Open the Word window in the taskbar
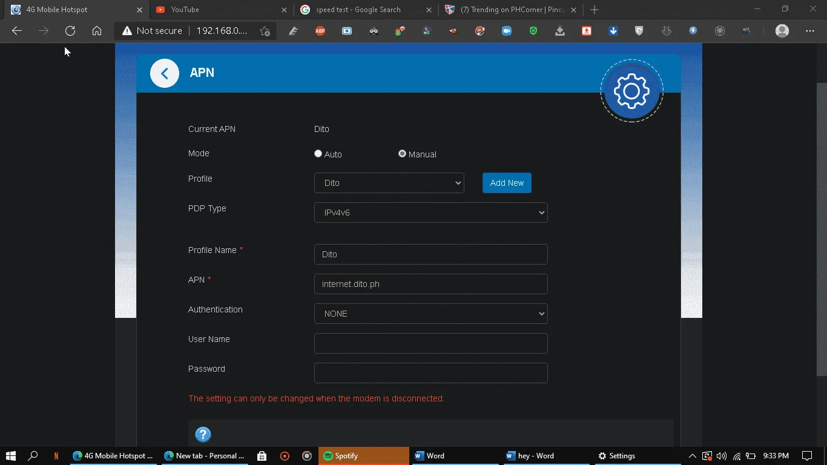Viewport: 827px width, 465px height. tap(454, 456)
